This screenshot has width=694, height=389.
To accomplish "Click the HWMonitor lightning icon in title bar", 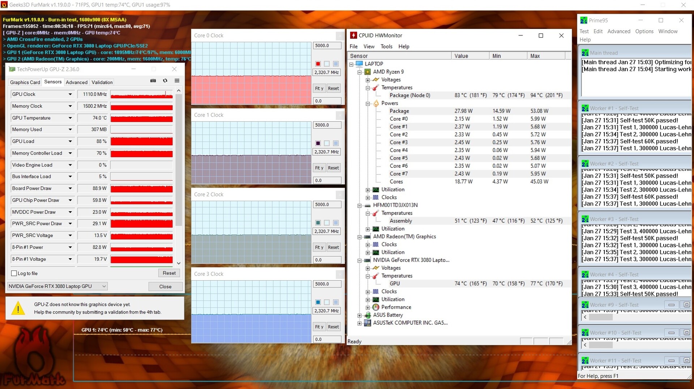I will click(x=353, y=35).
